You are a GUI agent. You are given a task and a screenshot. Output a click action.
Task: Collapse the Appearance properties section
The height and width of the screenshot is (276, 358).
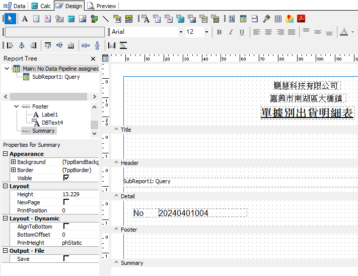tap(5, 153)
